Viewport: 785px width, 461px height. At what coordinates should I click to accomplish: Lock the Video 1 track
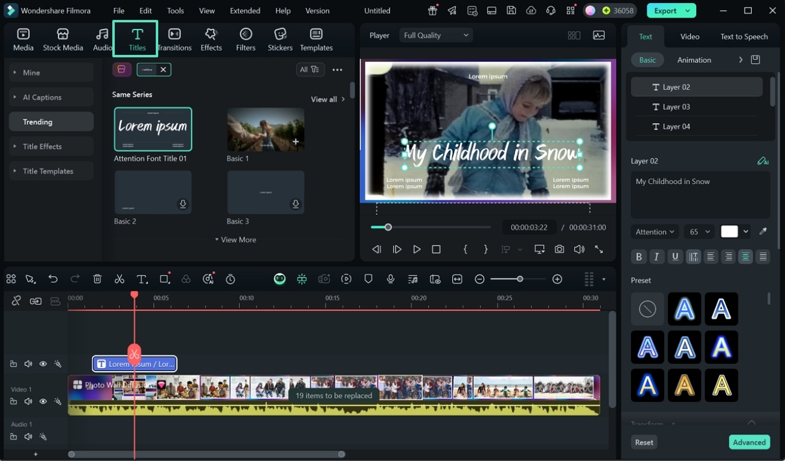pyautogui.click(x=13, y=401)
